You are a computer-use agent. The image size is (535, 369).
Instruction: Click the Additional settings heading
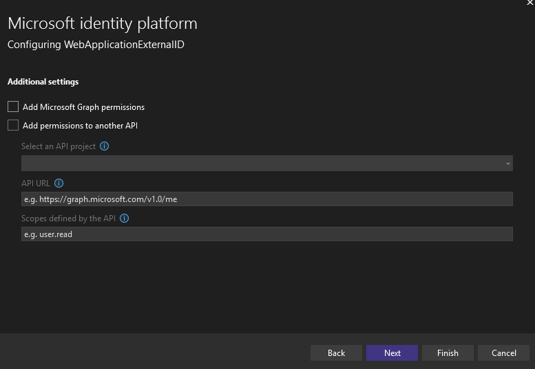point(43,82)
